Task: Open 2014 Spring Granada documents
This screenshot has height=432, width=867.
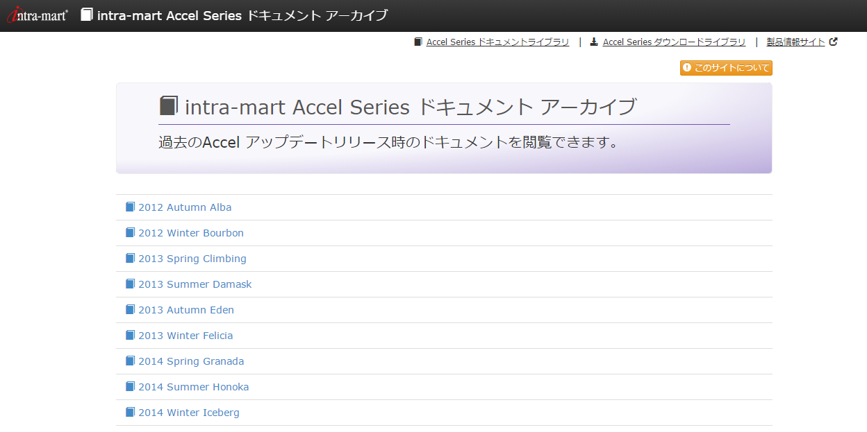Action: (x=191, y=361)
